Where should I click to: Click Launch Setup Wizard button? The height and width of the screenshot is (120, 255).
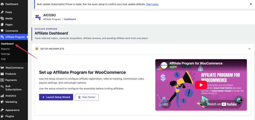click(x=56, y=97)
